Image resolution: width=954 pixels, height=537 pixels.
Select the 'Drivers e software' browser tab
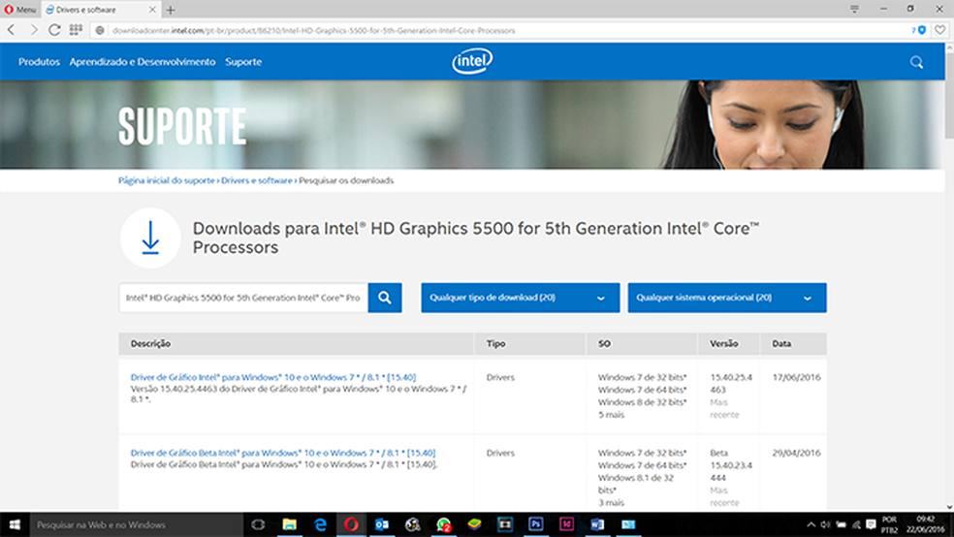pos(101,10)
